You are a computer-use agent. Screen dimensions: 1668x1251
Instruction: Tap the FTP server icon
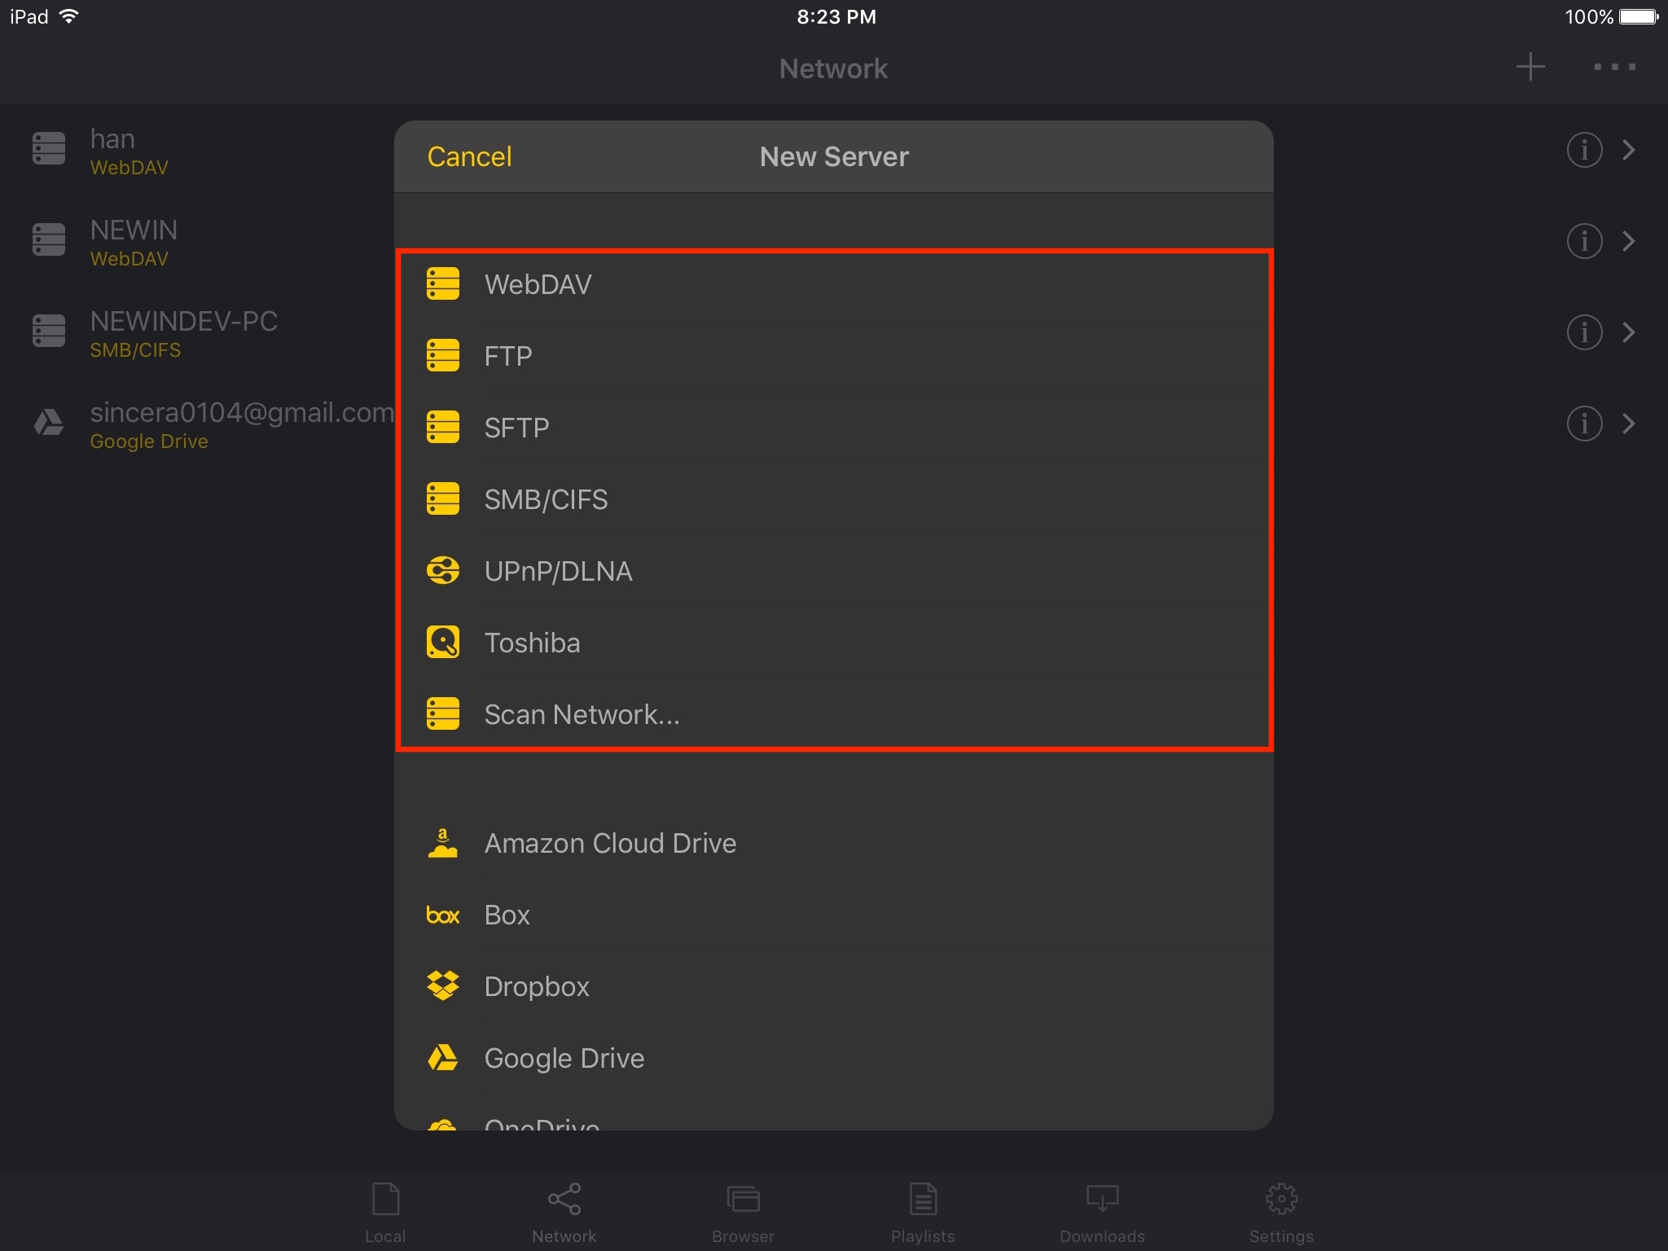[x=443, y=356]
